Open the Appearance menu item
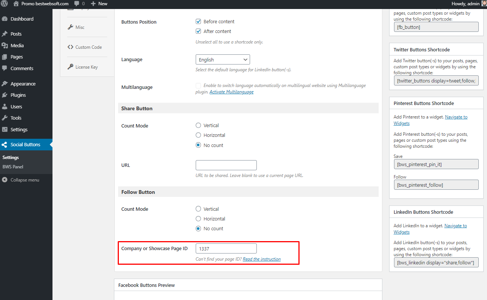This screenshot has width=487, height=300. pyautogui.click(x=26, y=84)
